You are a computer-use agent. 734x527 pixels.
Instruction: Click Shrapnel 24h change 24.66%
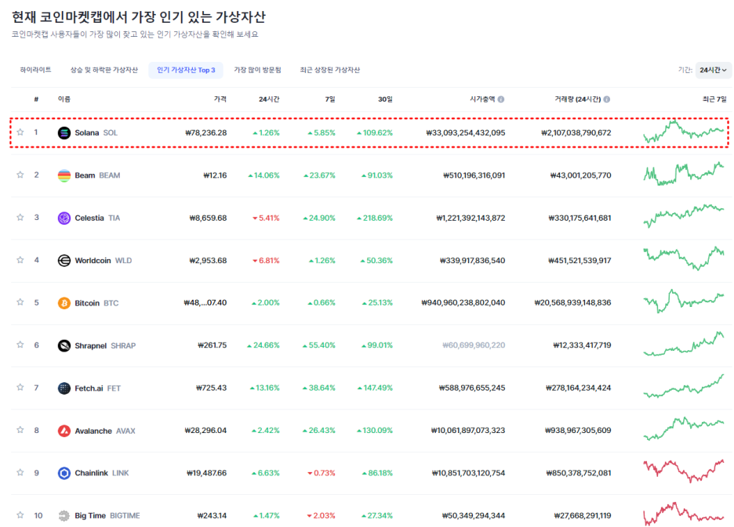263,345
